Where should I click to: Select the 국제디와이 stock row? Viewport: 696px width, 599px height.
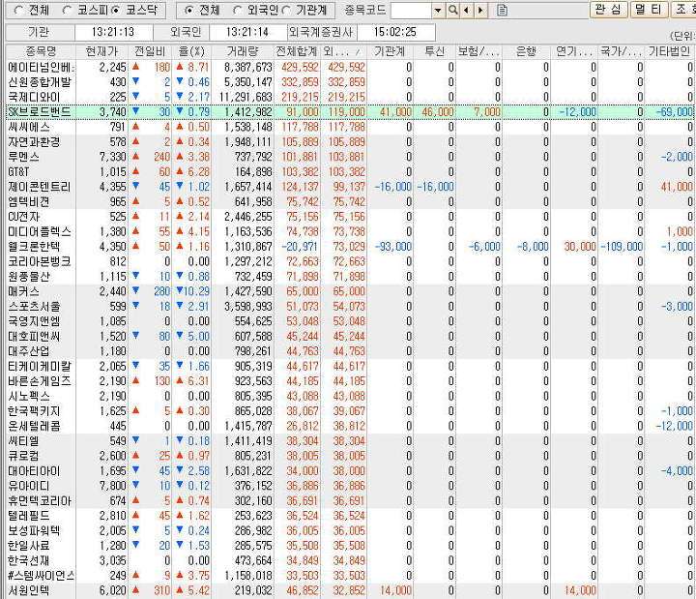(x=351, y=97)
